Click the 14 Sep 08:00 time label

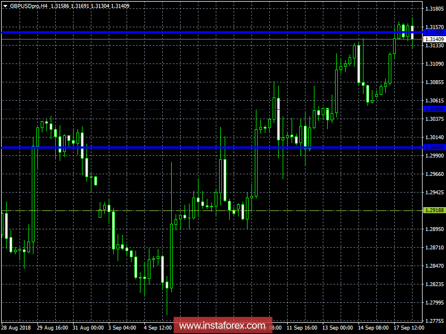373,328
